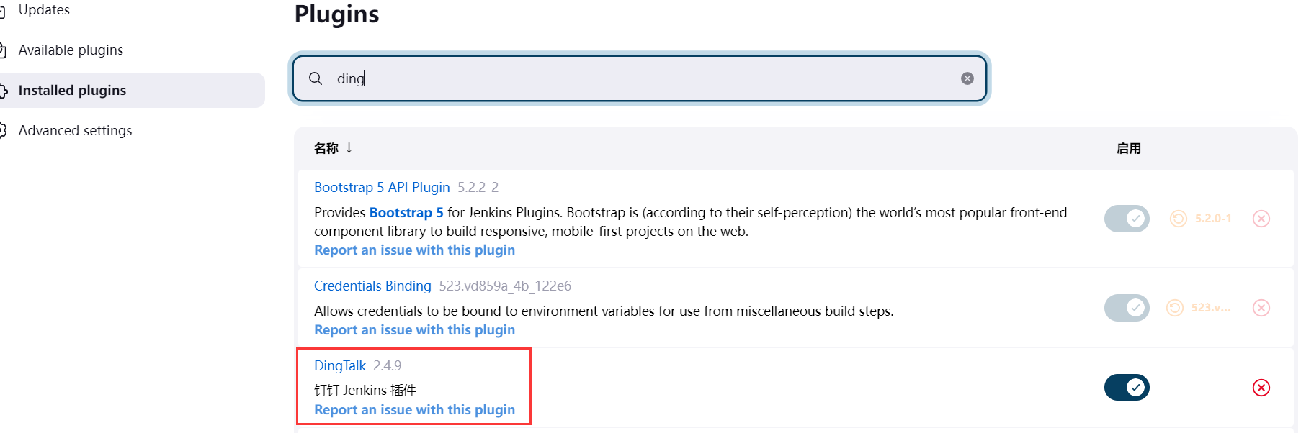
Task: Select Installed plugins in sidebar
Action: pyautogui.click(x=72, y=91)
